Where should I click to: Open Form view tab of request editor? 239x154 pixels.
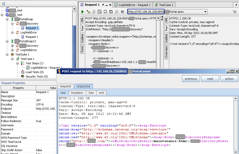[x=82, y=49]
